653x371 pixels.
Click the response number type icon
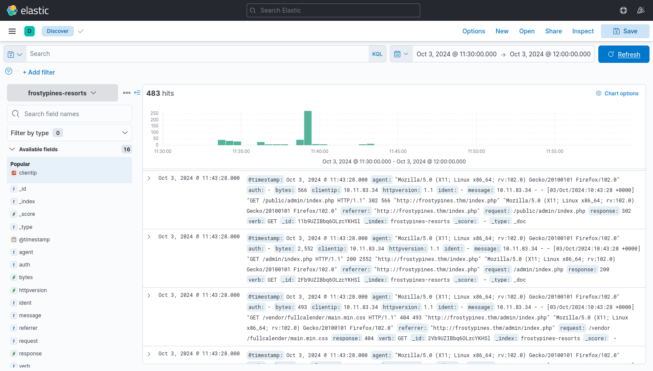coord(14,354)
